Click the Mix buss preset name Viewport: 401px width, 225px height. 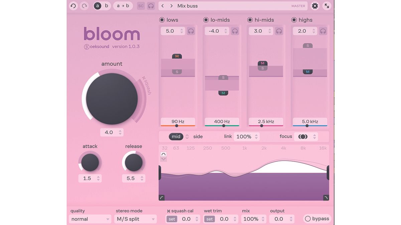[x=187, y=6]
